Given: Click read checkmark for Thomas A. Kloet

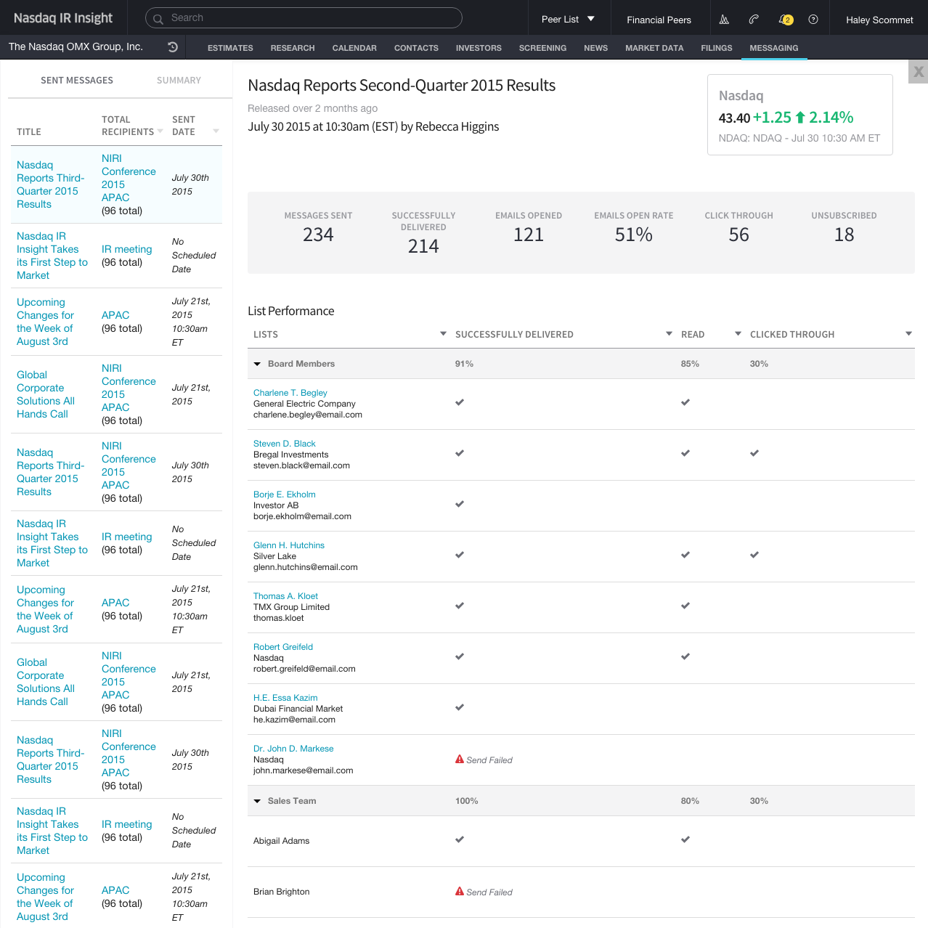Looking at the screenshot, I should tap(685, 606).
